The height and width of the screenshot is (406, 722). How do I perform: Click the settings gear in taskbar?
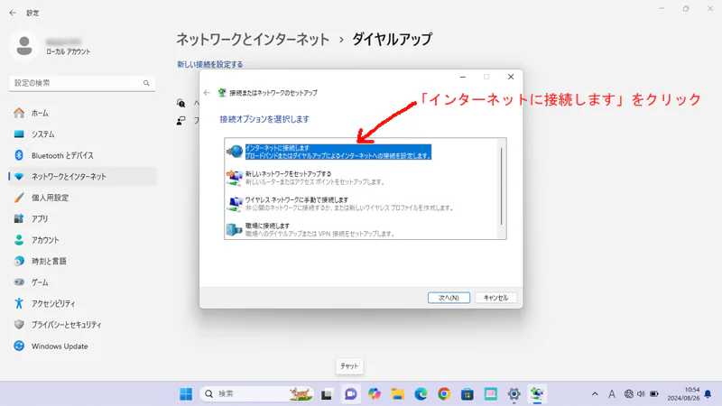coord(514,393)
